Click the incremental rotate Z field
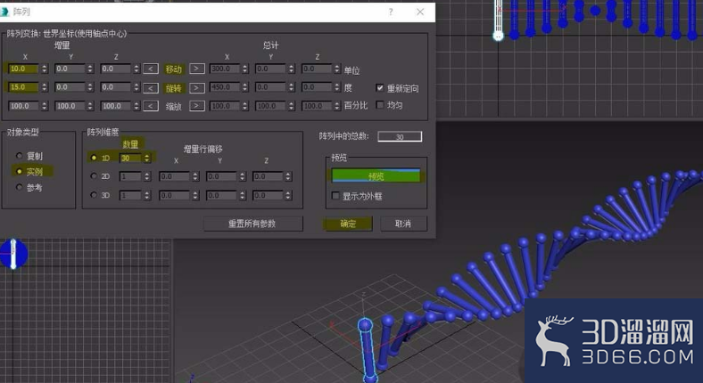This screenshot has width=703, height=383. coord(117,87)
